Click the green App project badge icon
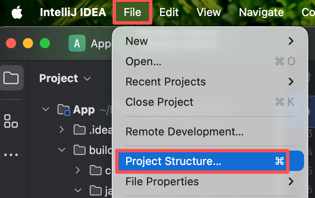Screen dimensions: 315x198 77,43
